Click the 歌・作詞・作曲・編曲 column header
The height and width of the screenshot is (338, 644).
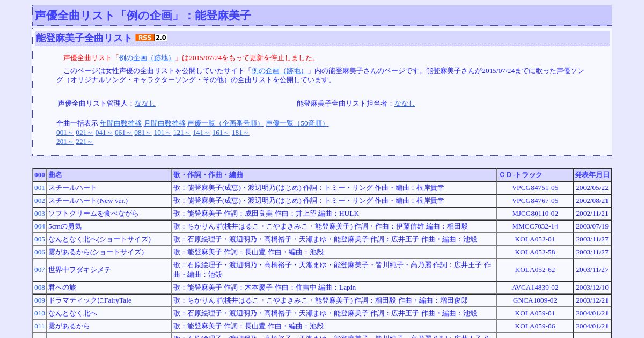pos(334,175)
